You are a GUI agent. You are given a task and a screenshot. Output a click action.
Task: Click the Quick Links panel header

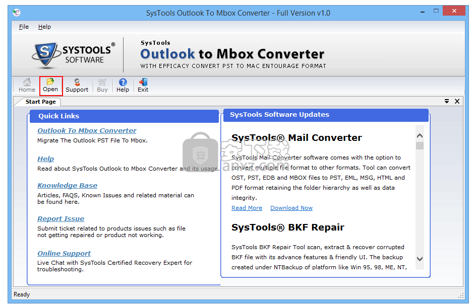(124, 116)
